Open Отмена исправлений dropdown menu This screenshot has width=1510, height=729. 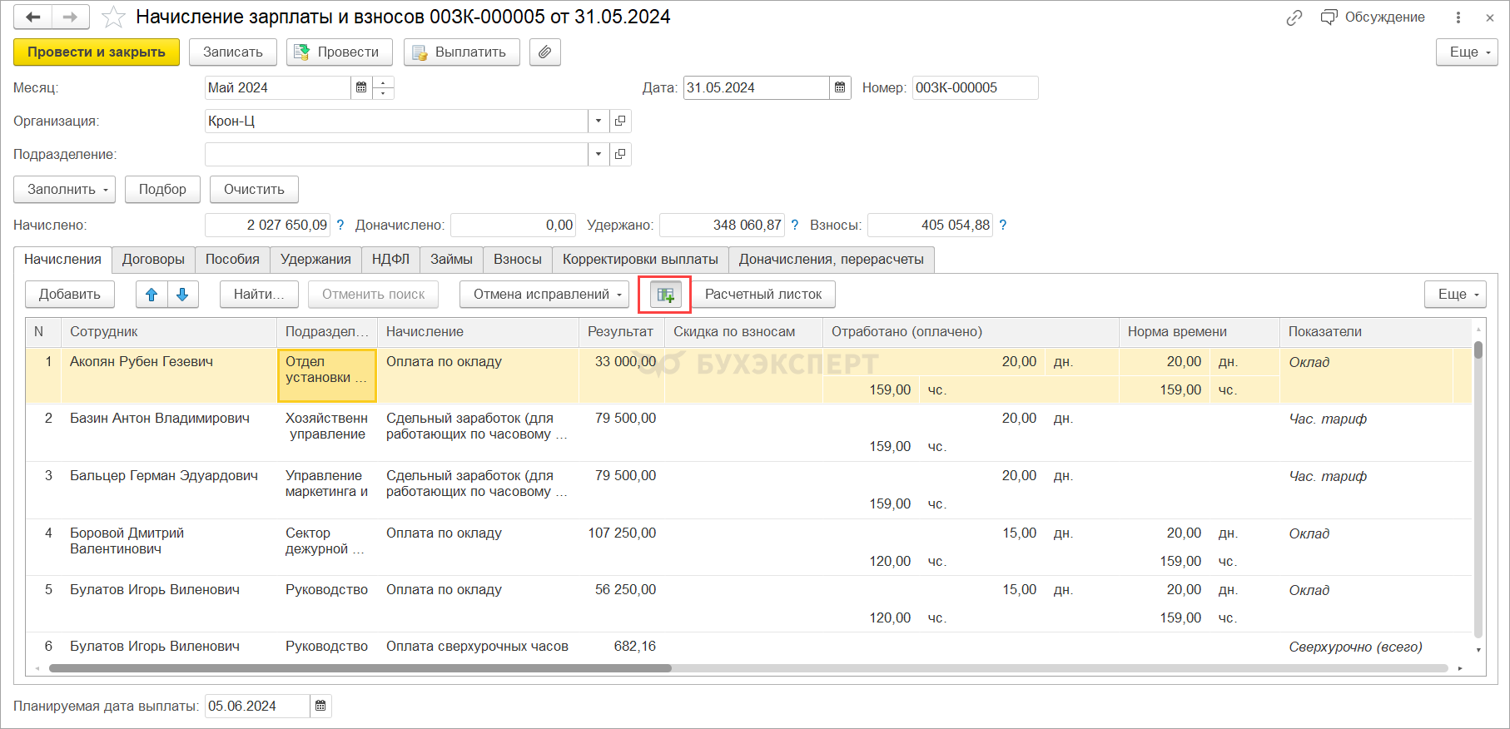(544, 295)
